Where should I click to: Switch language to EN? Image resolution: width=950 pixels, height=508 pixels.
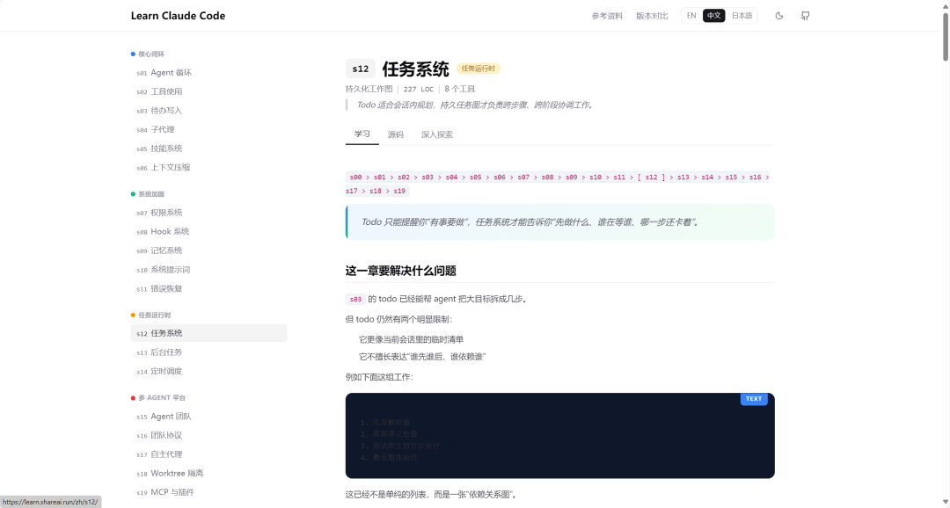click(691, 15)
